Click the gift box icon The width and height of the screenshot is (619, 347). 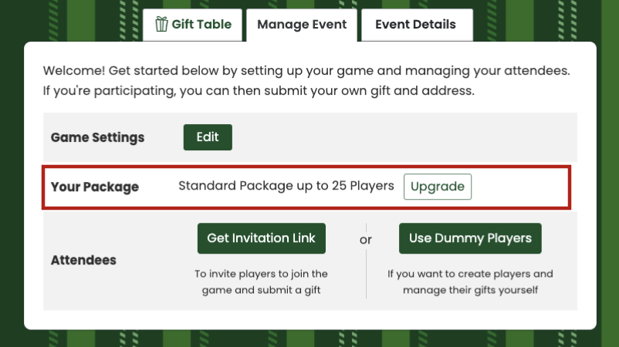tap(161, 24)
